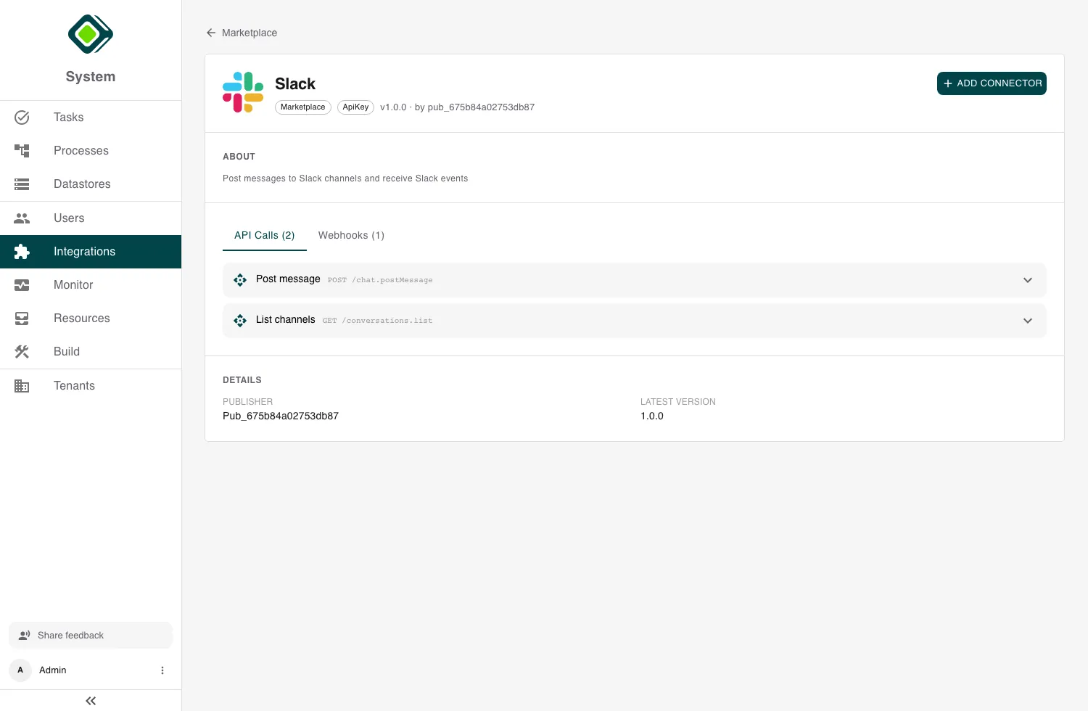Click the version and publisher text
This screenshot has width=1088, height=711.
coord(458,107)
